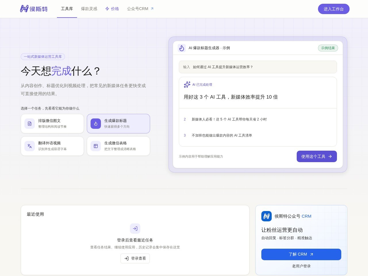Open 公众号CRM navigation link
This screenshot has width=368, height=276.
pyautogui.click(x=140, y=9)
